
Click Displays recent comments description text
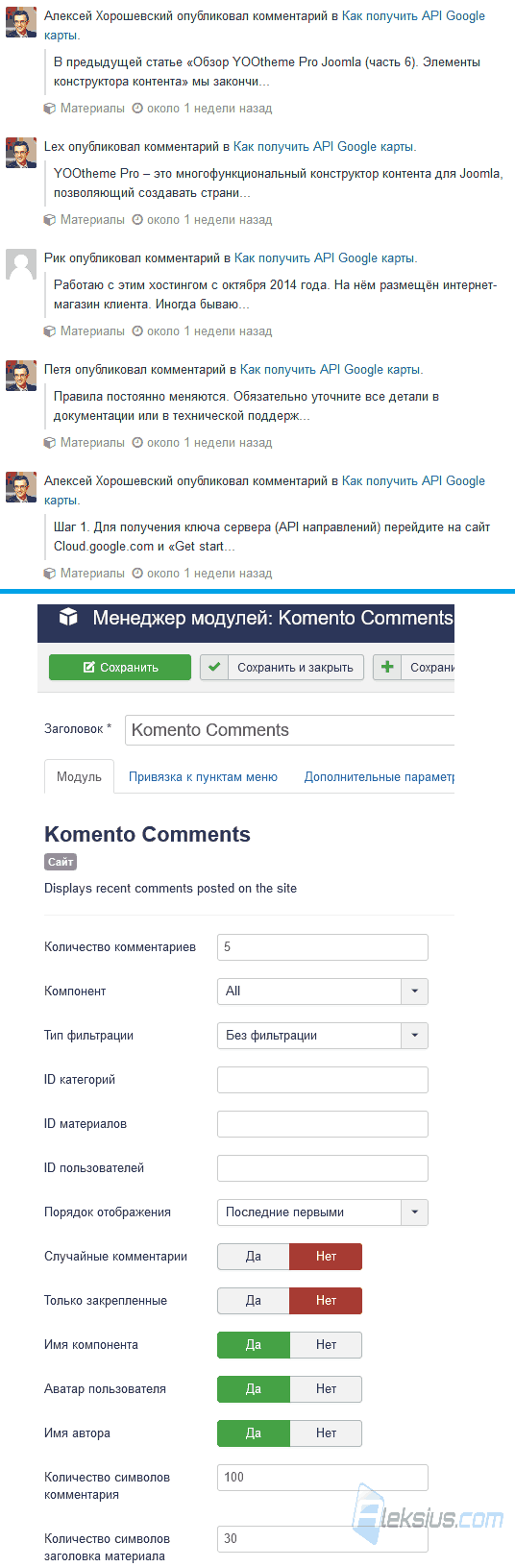coord(170,889)
